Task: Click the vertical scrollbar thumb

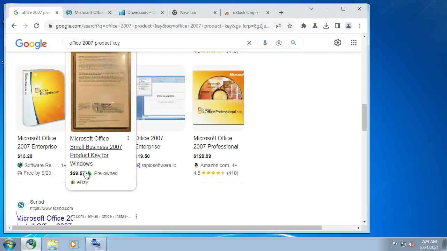Action: pyautogui.click(x=365, y=117)
